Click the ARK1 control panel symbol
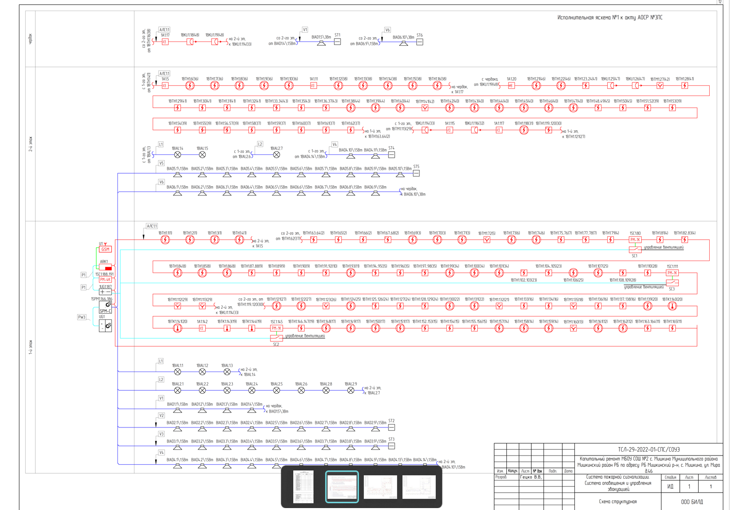Screen dimensions: 730x510 point(105,267)
